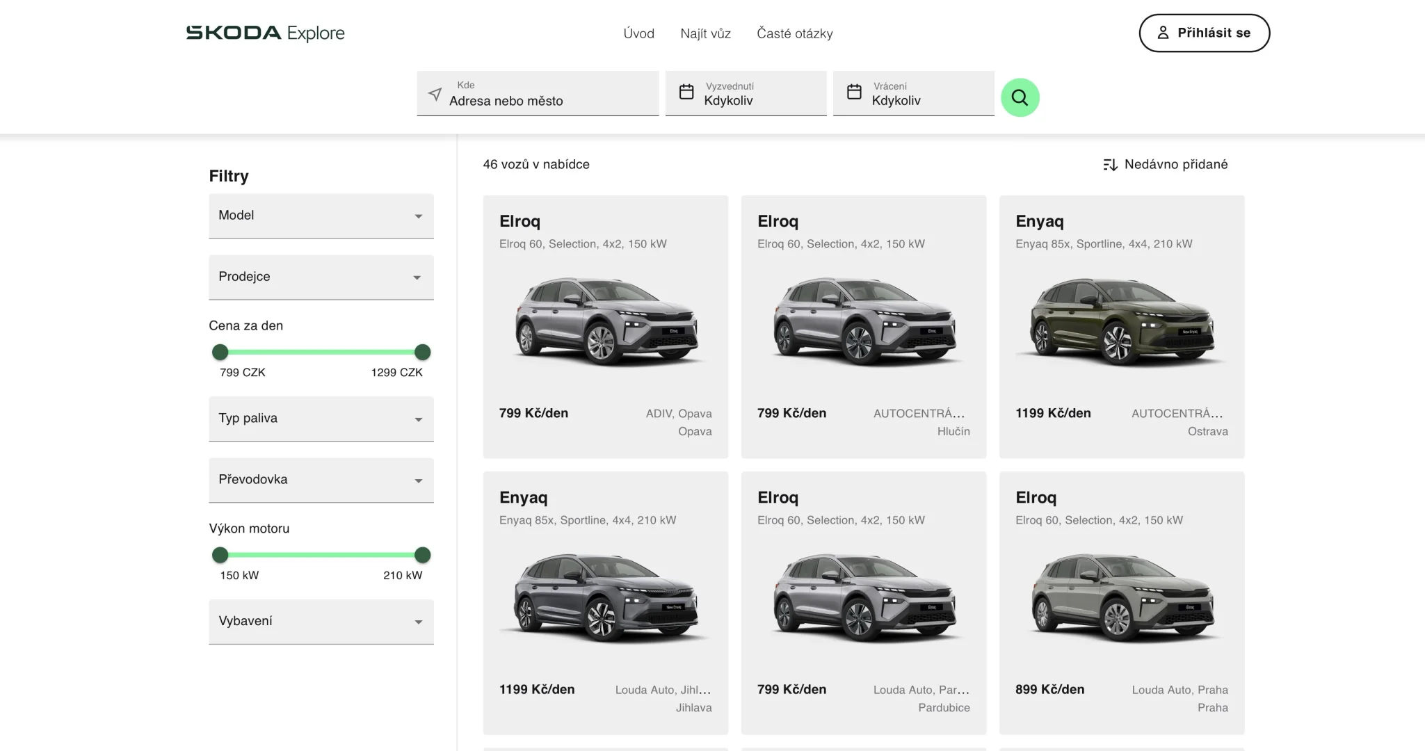Screen dimensions: 1425x751
Task: Expand the Typ paliva dropdown
Action: (321, 419)
